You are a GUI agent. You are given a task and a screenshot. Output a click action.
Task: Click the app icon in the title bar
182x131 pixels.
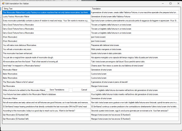click(3, 3)
